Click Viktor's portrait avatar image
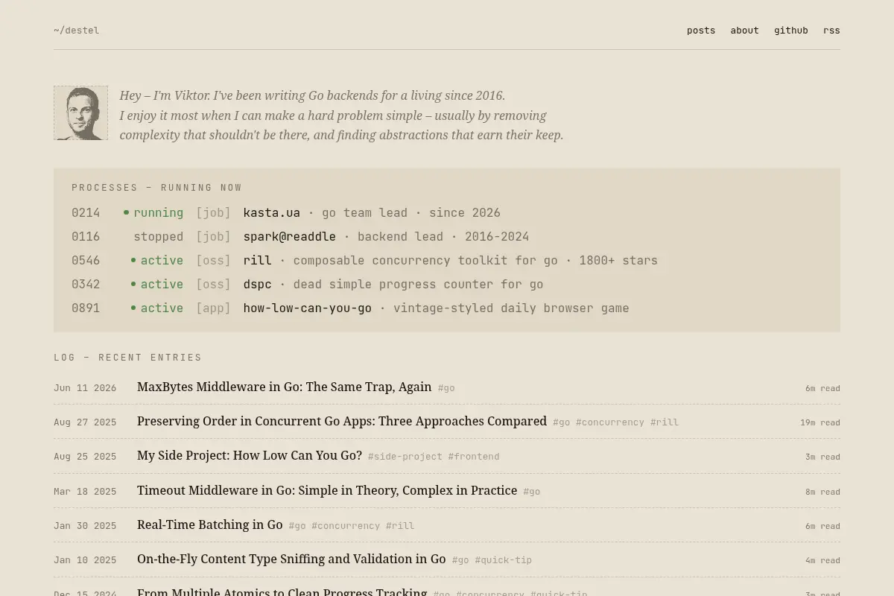The height and width of the screenshot is (596, 894). pyautogui.click(x=80, y=112)
